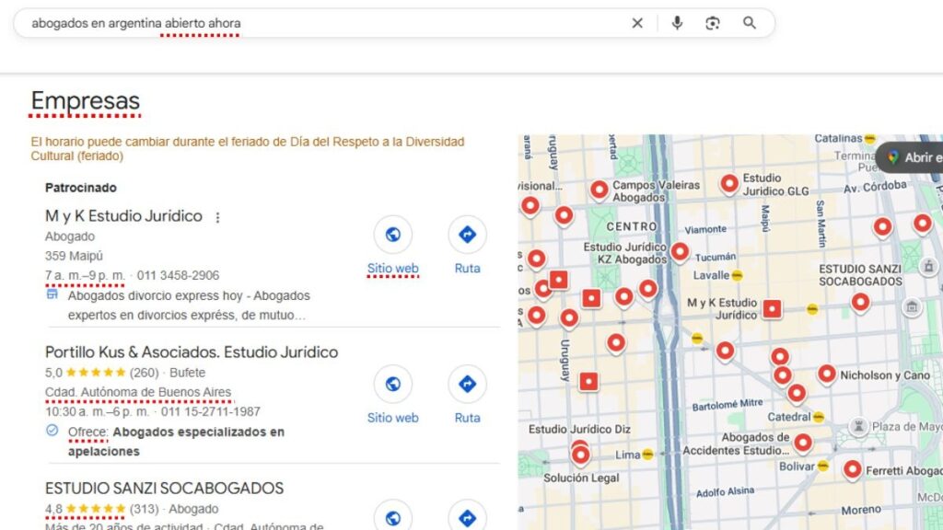Start voice search with the microphone icon

click(x=677, y=23)
